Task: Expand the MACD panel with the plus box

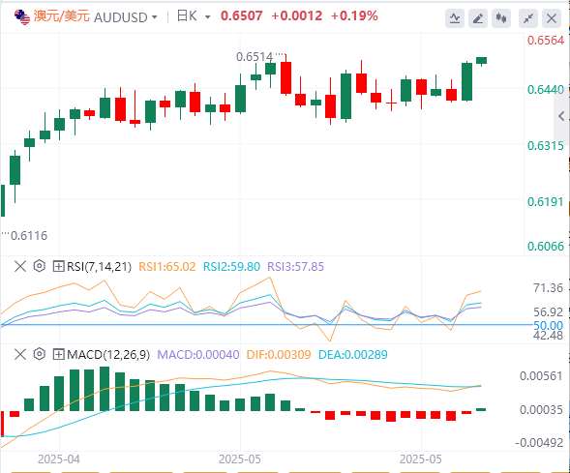Action: 58,355
